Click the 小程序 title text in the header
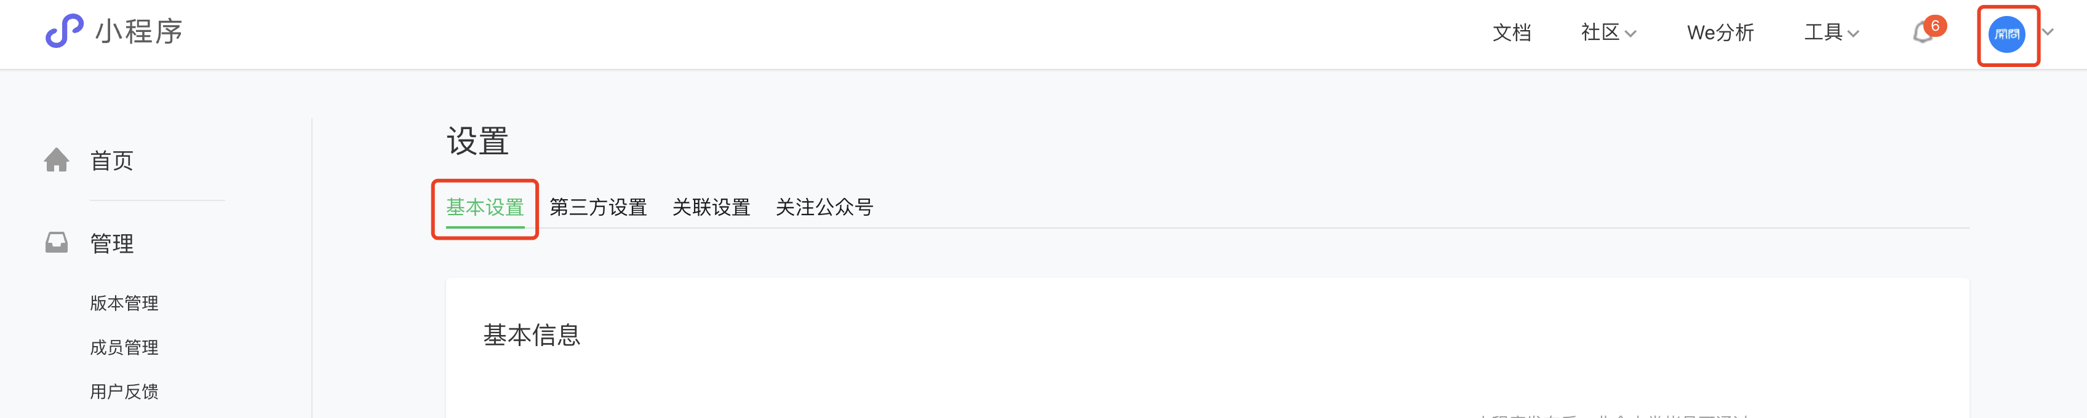Screen dimensions: 2087x418 pos(138,31)
